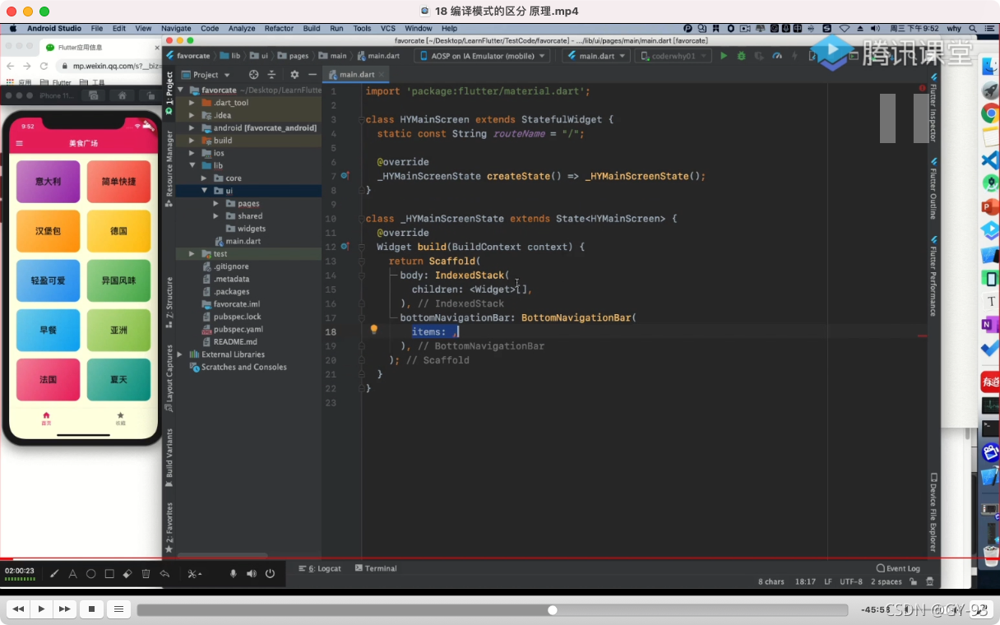Start debugging with the green bug icon

pos(741,56)
